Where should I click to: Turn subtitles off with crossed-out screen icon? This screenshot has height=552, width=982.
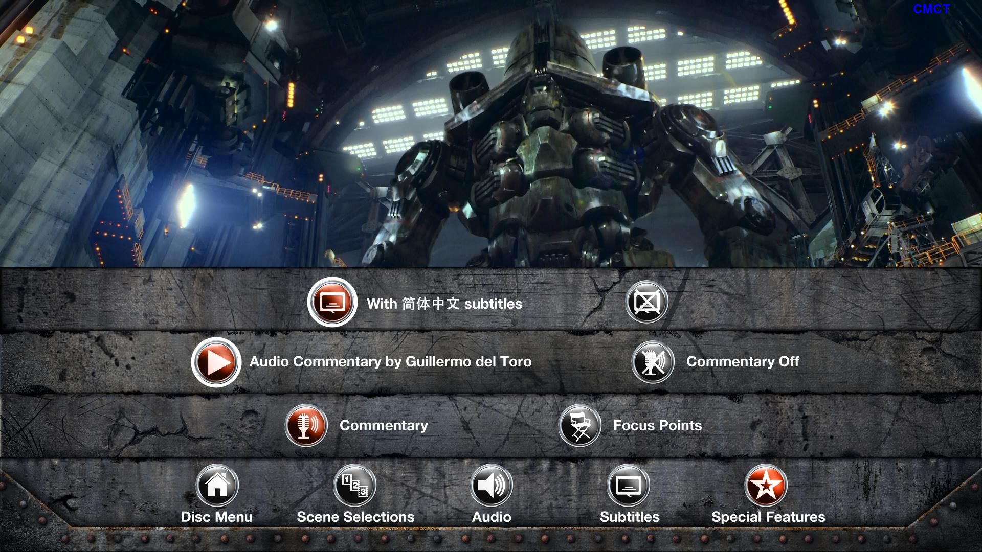646,302
